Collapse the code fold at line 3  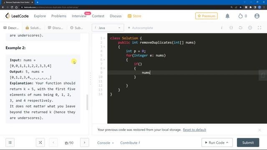(x=104, y=47)
